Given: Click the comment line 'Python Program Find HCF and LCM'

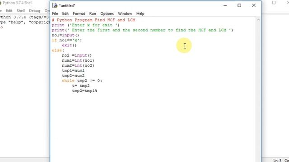Looking at the screenshot, I should click(93, 20).
